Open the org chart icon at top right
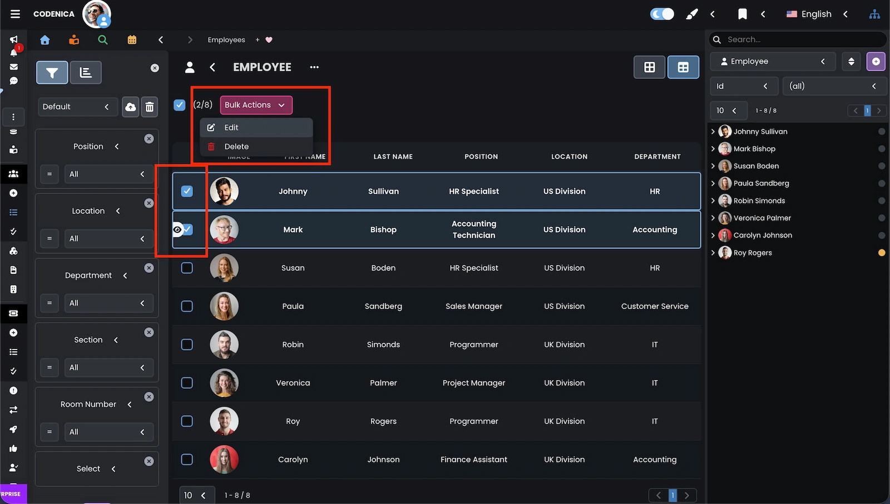 [x=874, y=14]
